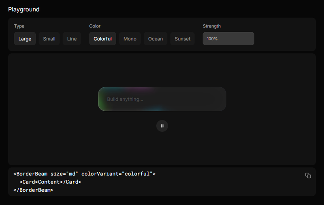324x205 pixels.
Task: Click the code line '<Card>Content</Card>'
Action: (50, 182)
